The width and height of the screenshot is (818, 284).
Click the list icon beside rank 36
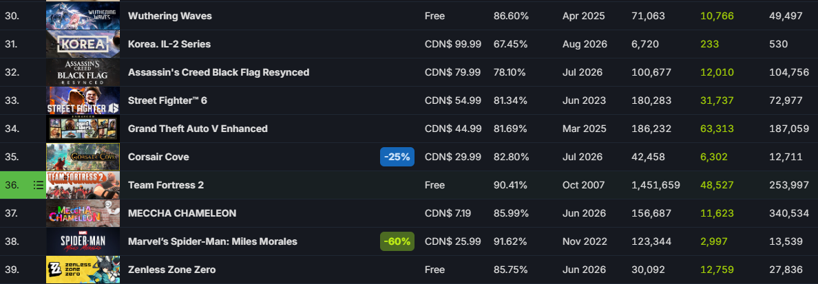[38, 185]
